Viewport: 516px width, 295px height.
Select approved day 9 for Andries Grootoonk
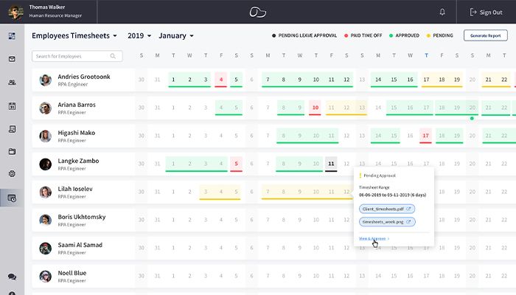click(299, 80)
